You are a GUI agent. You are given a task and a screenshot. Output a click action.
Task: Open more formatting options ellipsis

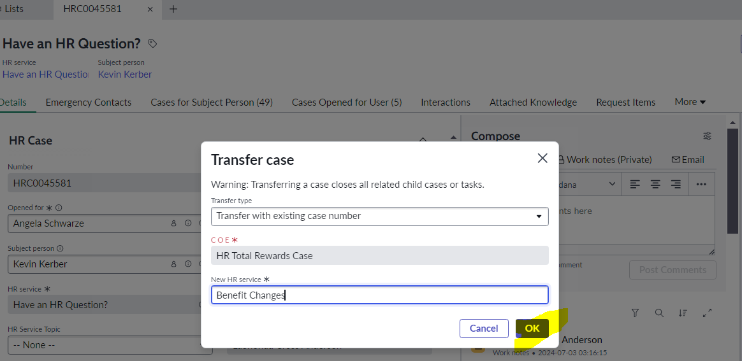[x=701, y=184]
